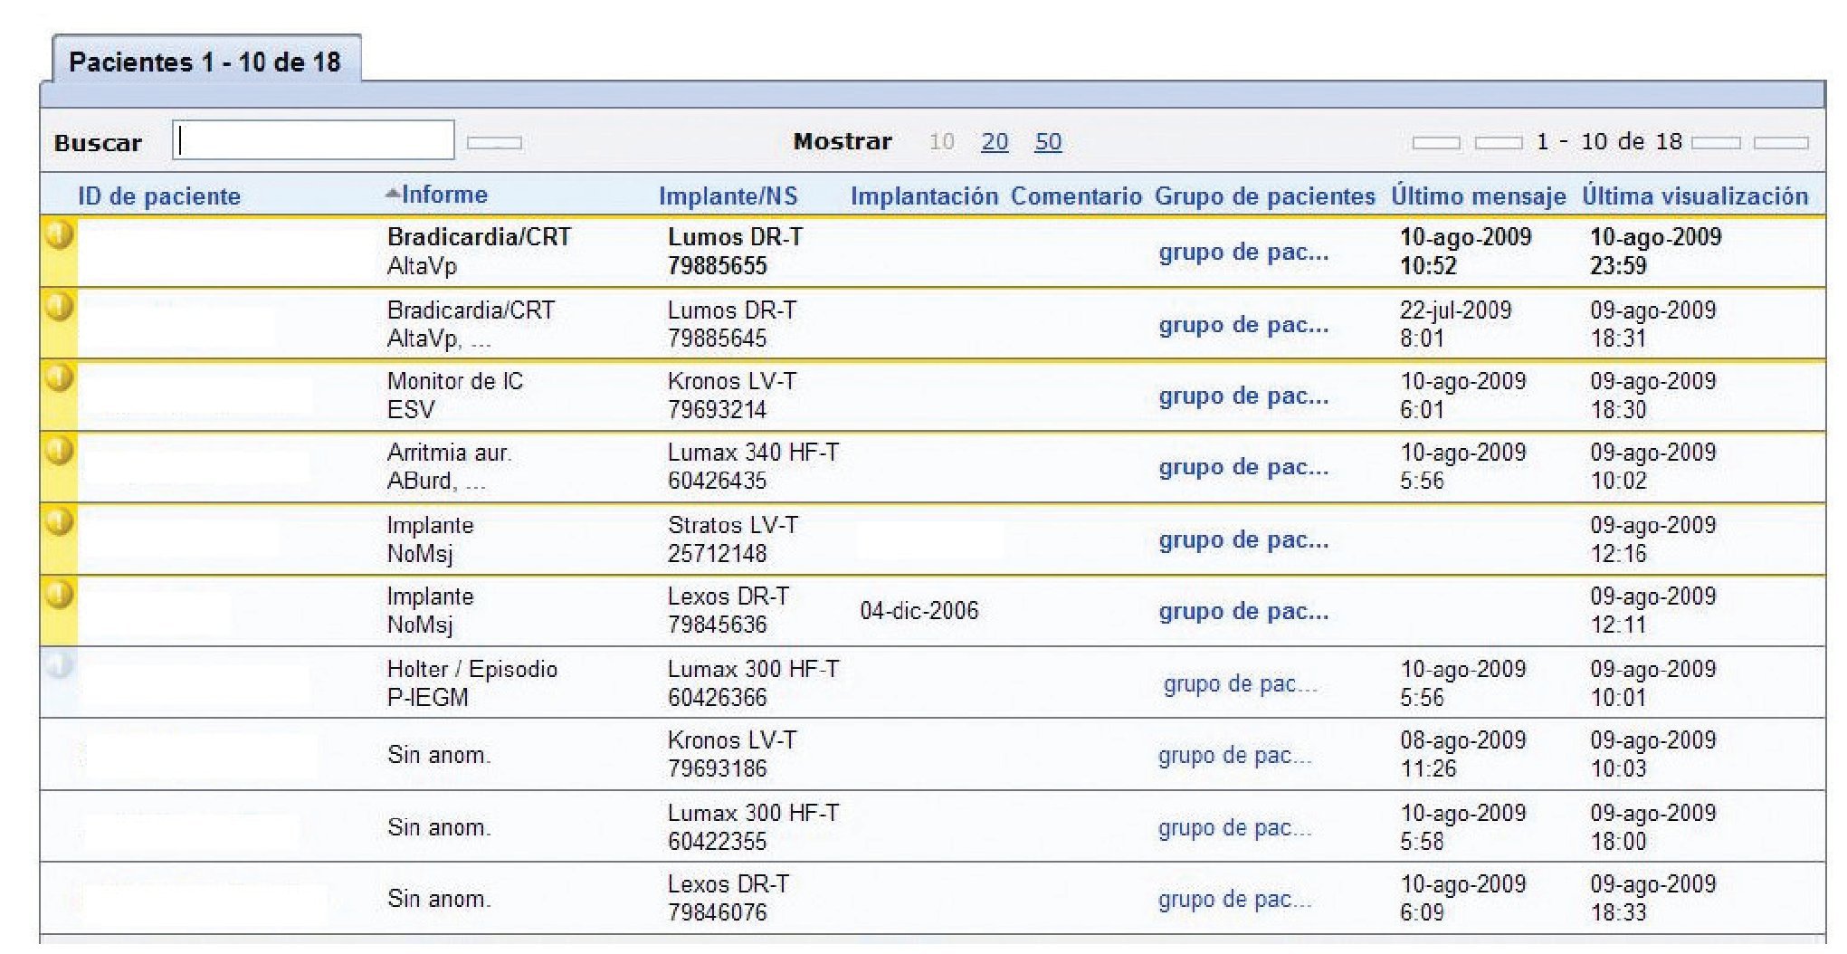The image size is (1847, 954).
Task: Select yellow status icon in Kronos LV-T 79693214 row
Action: (59, 377)
